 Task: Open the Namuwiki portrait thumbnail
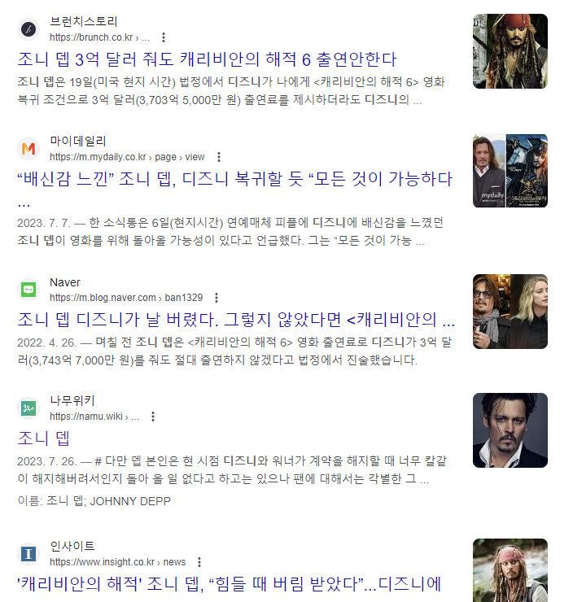(x=510, y=430)
